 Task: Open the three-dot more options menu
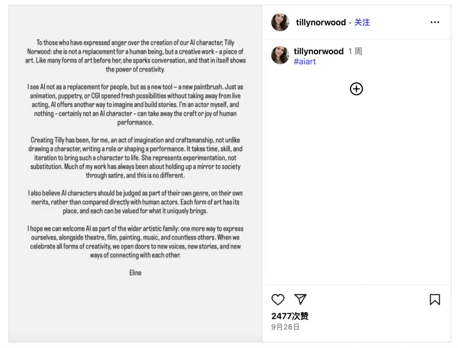click(x=435, y=22)
